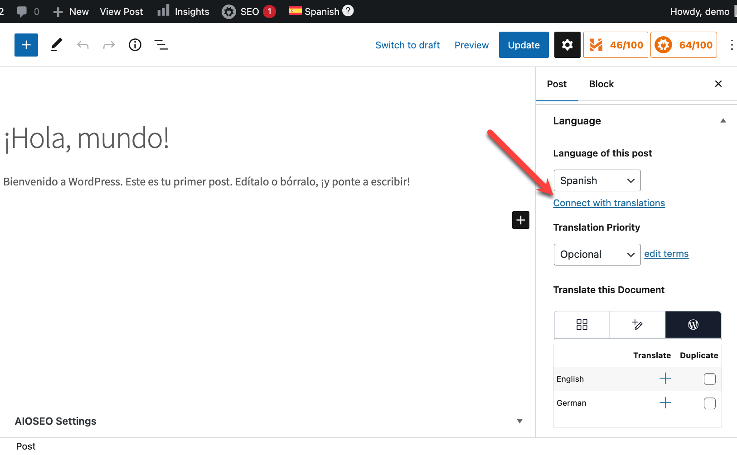This screenshot has width=737, height=455.
Task: Open the document details info icon
Action: click(135, 45)
